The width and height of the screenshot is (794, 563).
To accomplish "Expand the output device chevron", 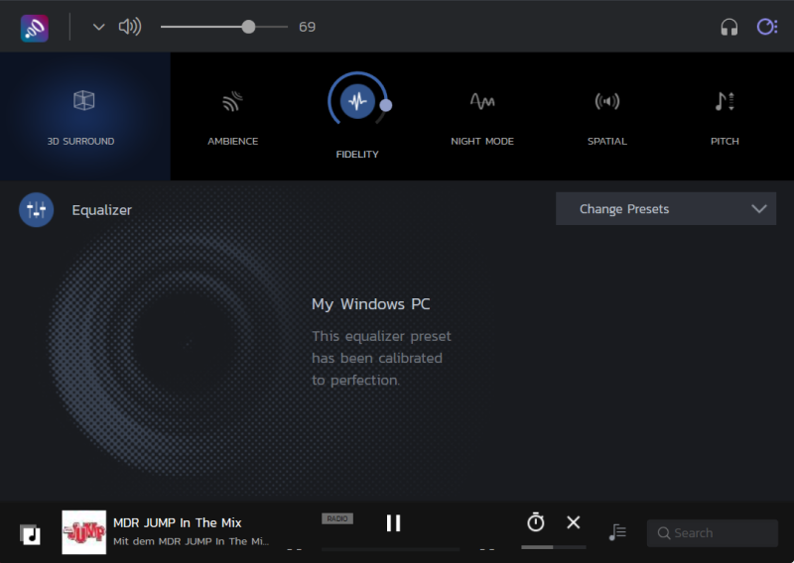I will point(98,27).
